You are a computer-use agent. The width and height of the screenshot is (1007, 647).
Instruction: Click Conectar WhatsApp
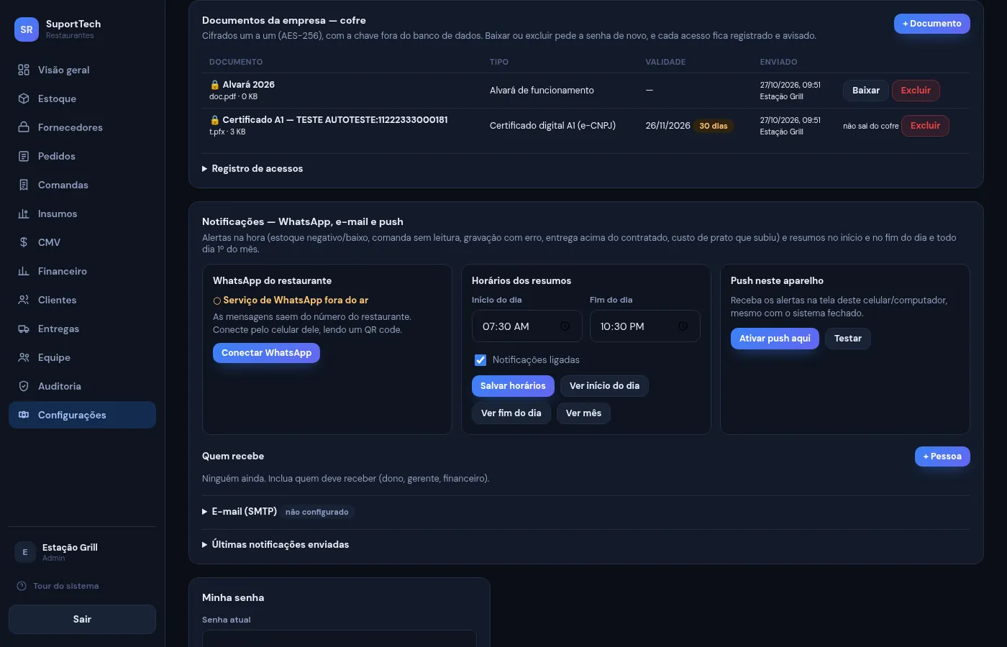tap(266, 353)
